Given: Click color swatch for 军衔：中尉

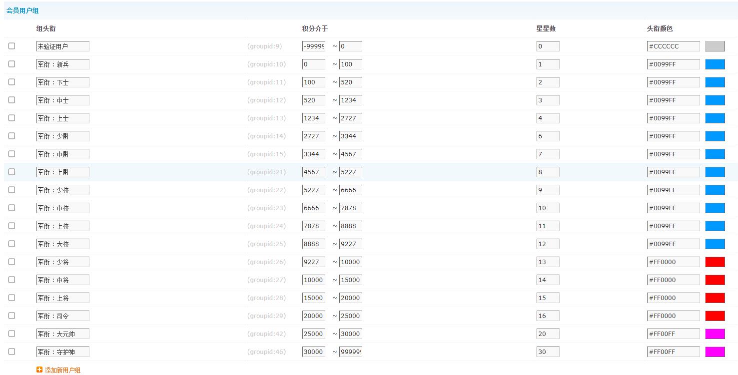Looking at the screenshot, I should pos(715,154).
